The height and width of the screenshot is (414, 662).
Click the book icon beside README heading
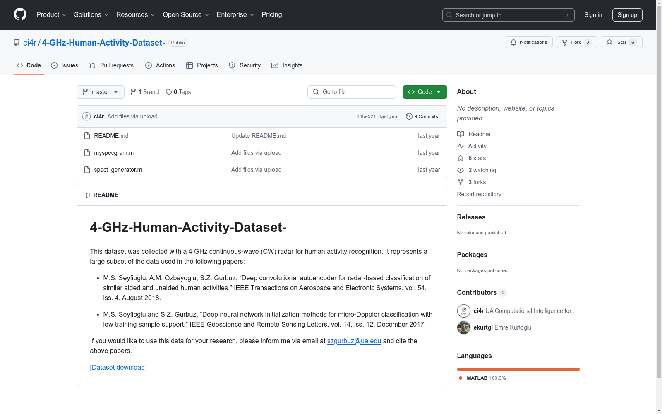(87, 195)
